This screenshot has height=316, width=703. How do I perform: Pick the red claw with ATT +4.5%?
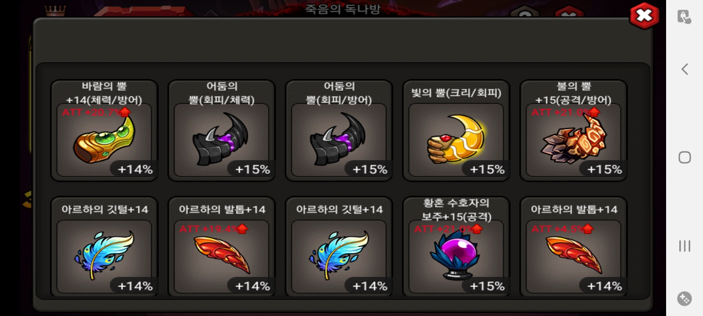coord(573,247)
